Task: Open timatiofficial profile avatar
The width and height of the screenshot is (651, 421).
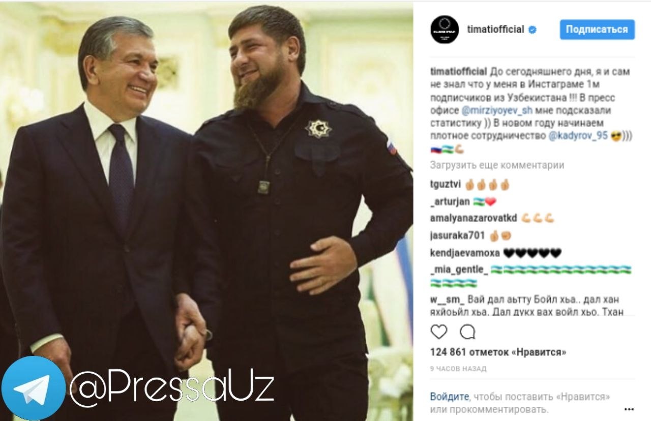Action: pos(445,29)
